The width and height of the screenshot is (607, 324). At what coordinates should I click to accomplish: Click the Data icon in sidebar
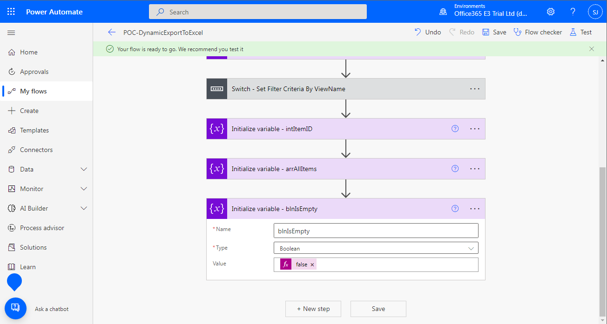click(12, 169)
